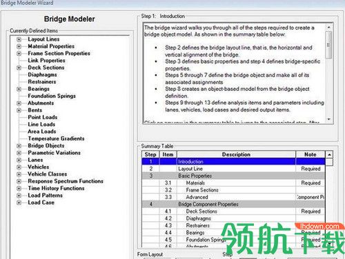
Task: Select Point Loads tree item
Action: click(x=43, y=117)
